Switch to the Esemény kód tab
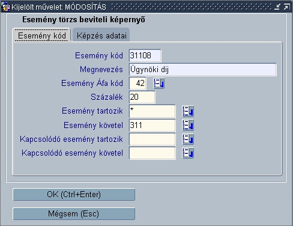 tap(42, 35)
